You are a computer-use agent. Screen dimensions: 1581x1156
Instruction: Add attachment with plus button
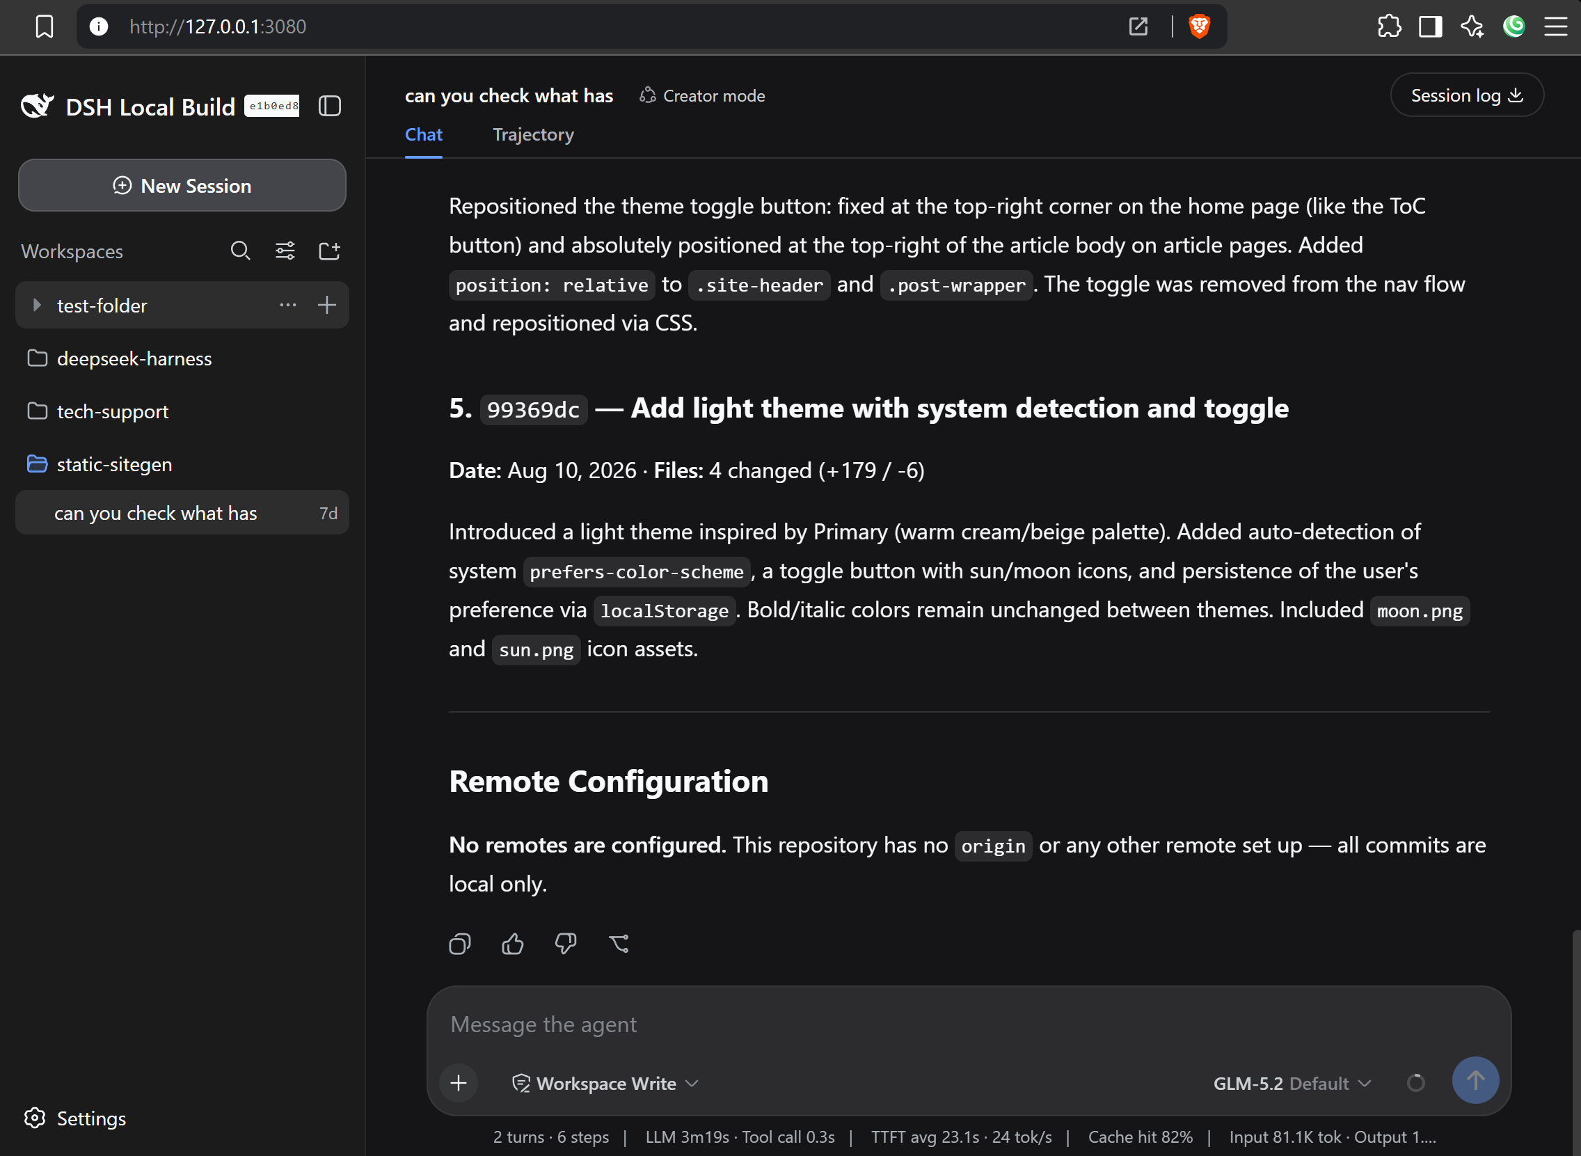coord(458,1083)
